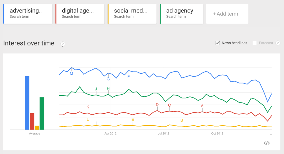This screenshot has height=154, width=284.
Task: Uncheck the News headlines checkbox
Action: point(218,43)
